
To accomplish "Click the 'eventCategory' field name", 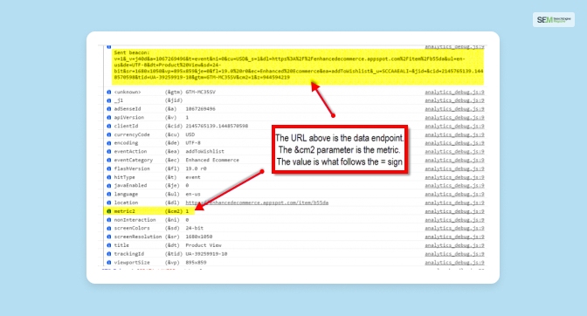I will 134,160.
